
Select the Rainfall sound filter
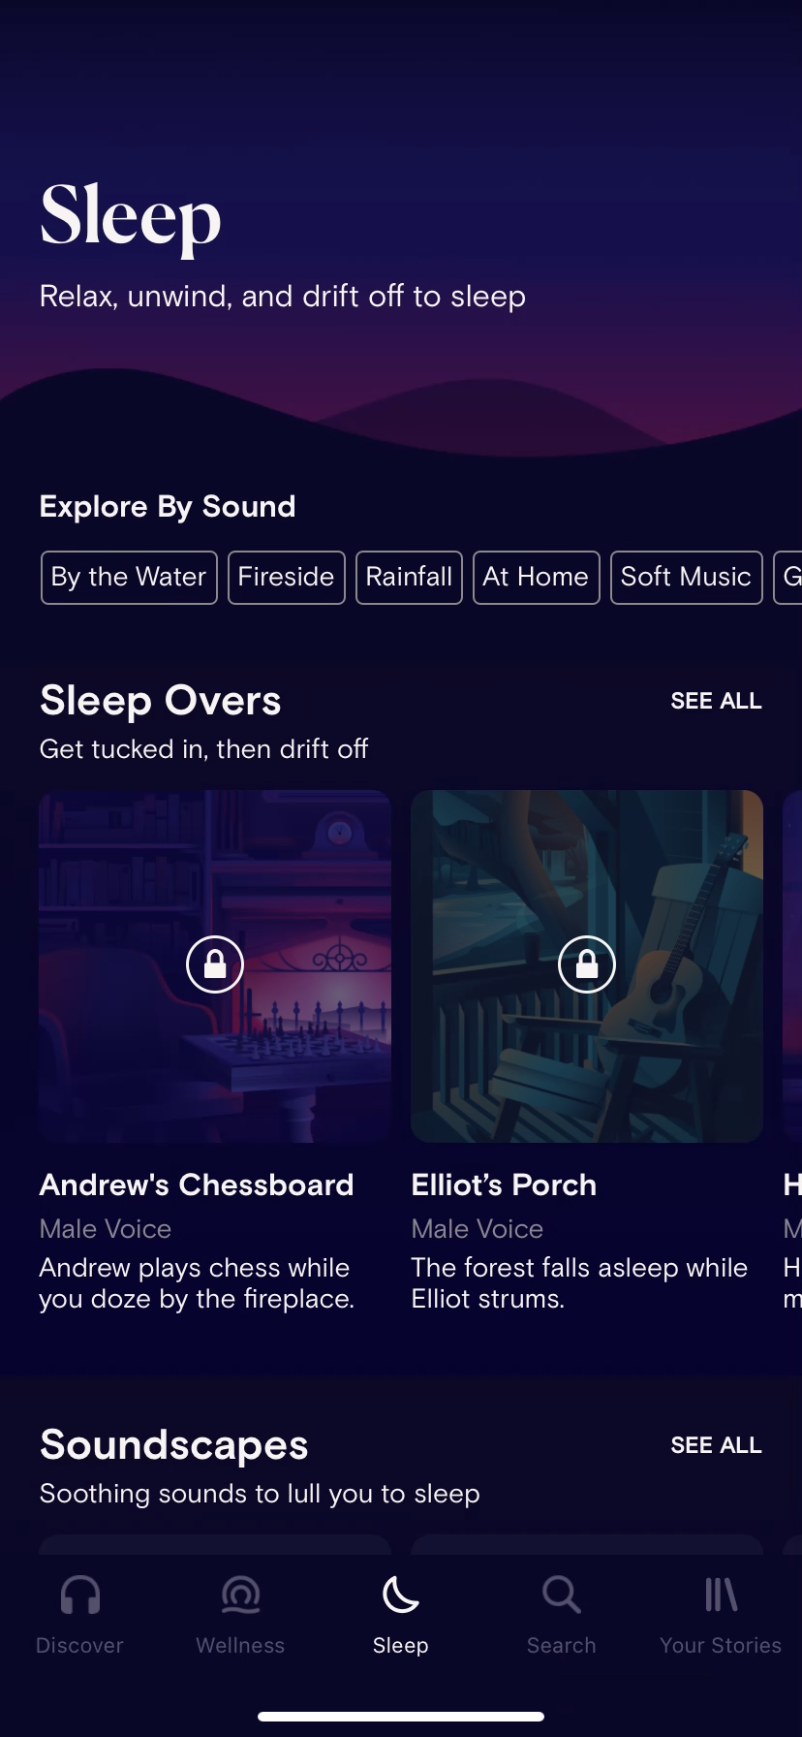[x=409, y=578]
